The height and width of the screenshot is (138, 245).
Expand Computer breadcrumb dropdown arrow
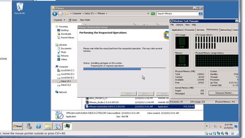pos(83,14)
